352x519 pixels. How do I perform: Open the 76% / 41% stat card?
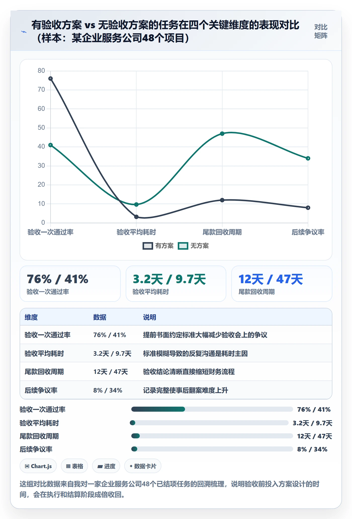coord(70,284)
